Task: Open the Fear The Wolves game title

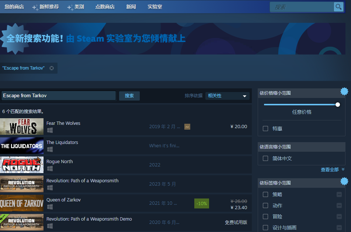Action: [x=63, y=123]
